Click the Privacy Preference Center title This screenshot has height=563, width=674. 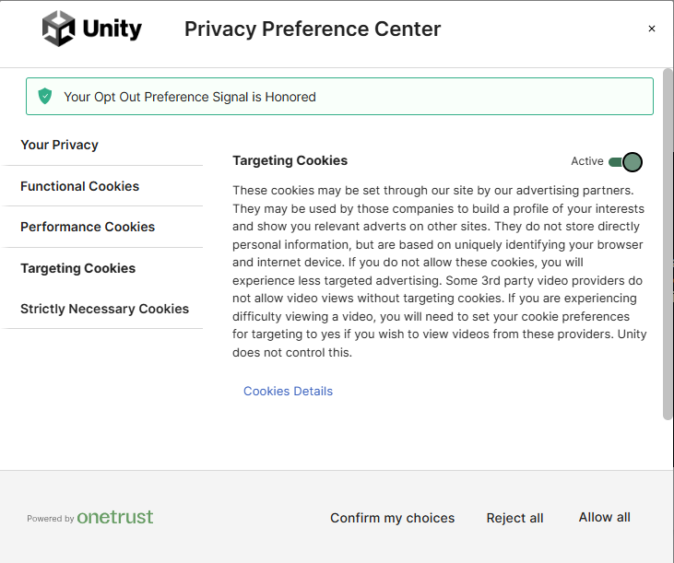313,29
